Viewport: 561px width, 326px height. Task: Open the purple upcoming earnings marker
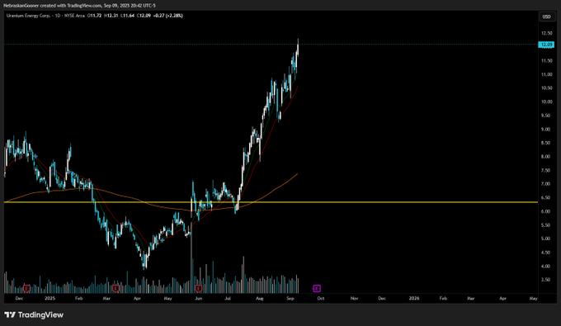(x=317, y=288)
